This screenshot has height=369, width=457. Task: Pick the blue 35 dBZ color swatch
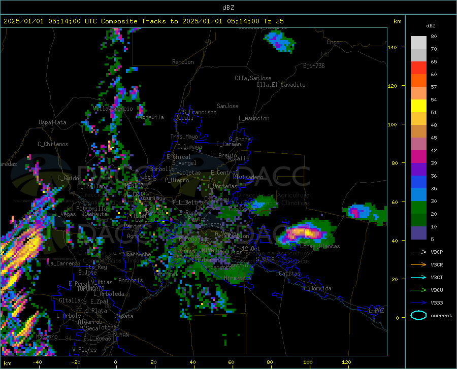pos(418,182)
